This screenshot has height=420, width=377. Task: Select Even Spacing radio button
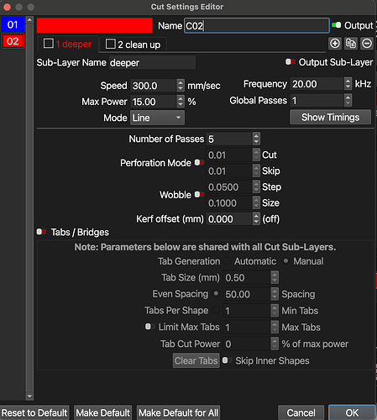(x=216, y=294)
